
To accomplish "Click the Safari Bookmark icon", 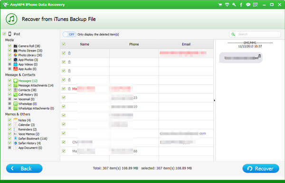I will tap(16, 139).
